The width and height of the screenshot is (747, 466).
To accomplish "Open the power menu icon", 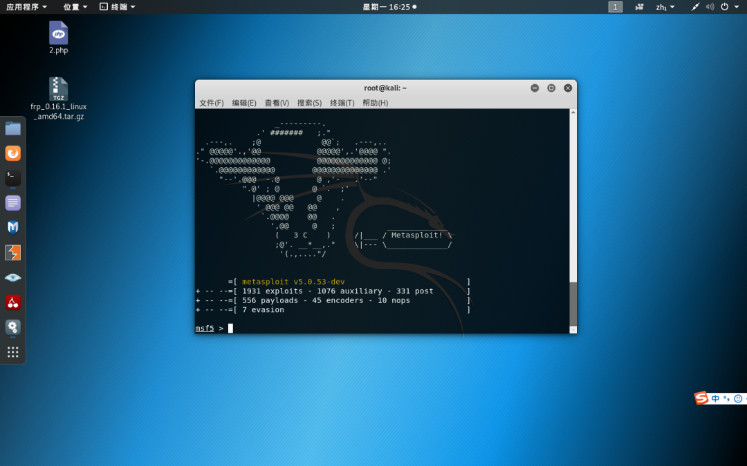I will [x=725, y=7].
